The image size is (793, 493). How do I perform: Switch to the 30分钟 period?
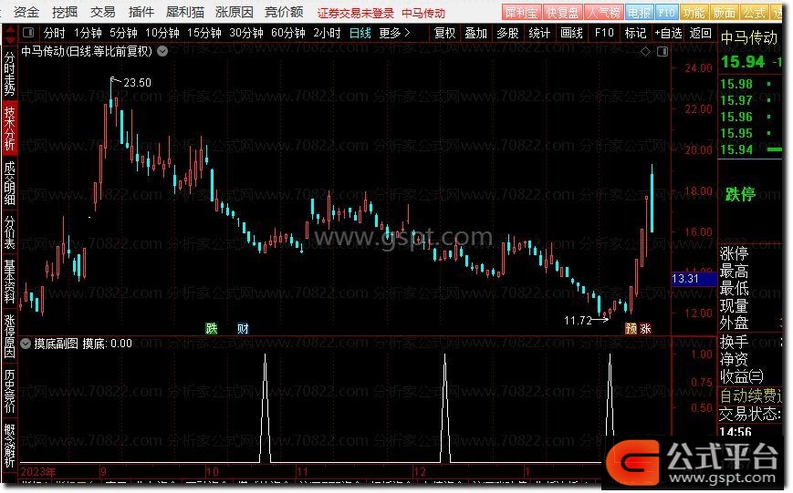pyautogui.click(x=246, y=34)
